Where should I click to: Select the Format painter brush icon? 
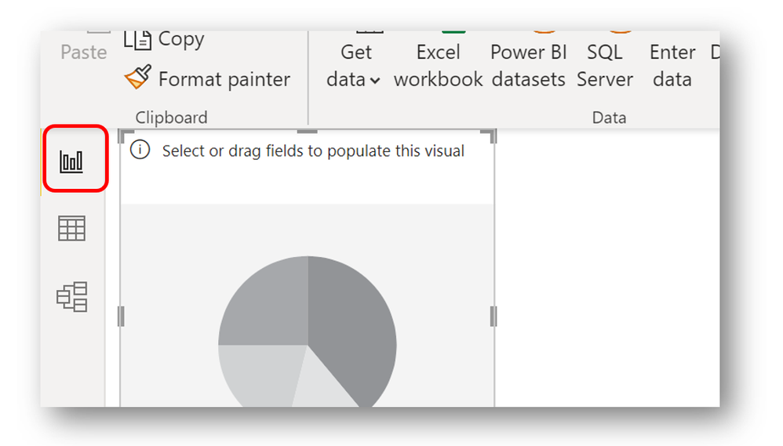pyautogui.click(x=137, y=78)
